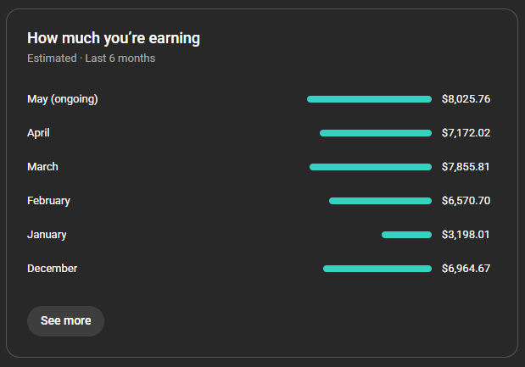Click the $3,198.01 amount

466,235
